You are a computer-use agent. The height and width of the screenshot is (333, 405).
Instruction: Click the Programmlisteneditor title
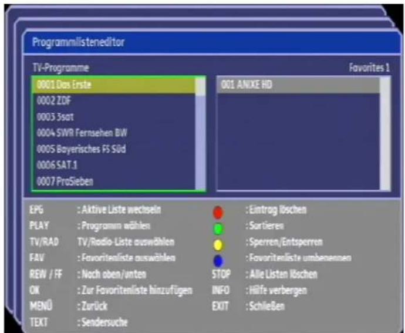(x=78, y=42)
